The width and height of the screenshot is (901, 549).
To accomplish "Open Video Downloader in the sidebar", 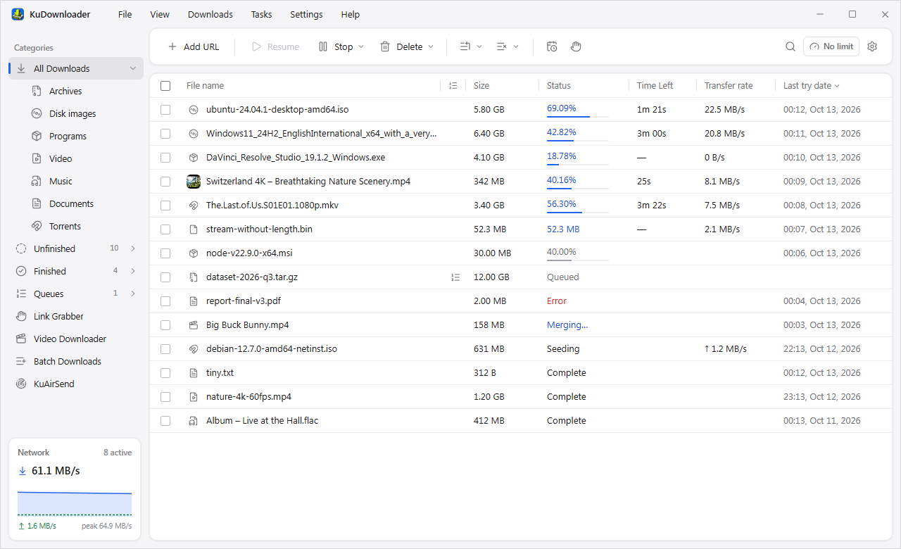I will click(x=76, y=339).
